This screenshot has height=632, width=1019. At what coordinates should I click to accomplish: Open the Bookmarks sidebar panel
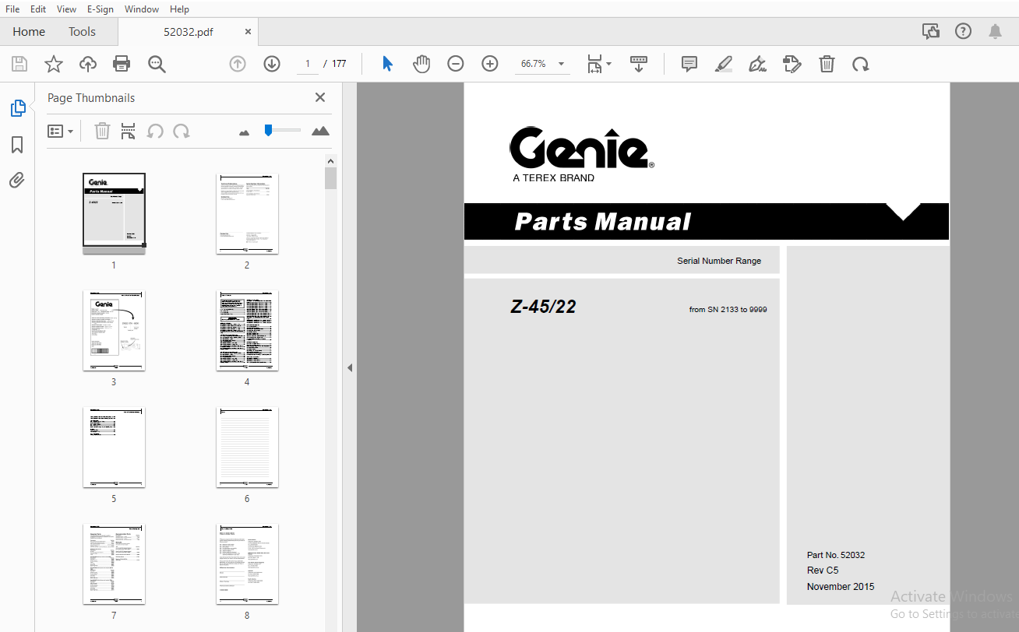[17, 145]
